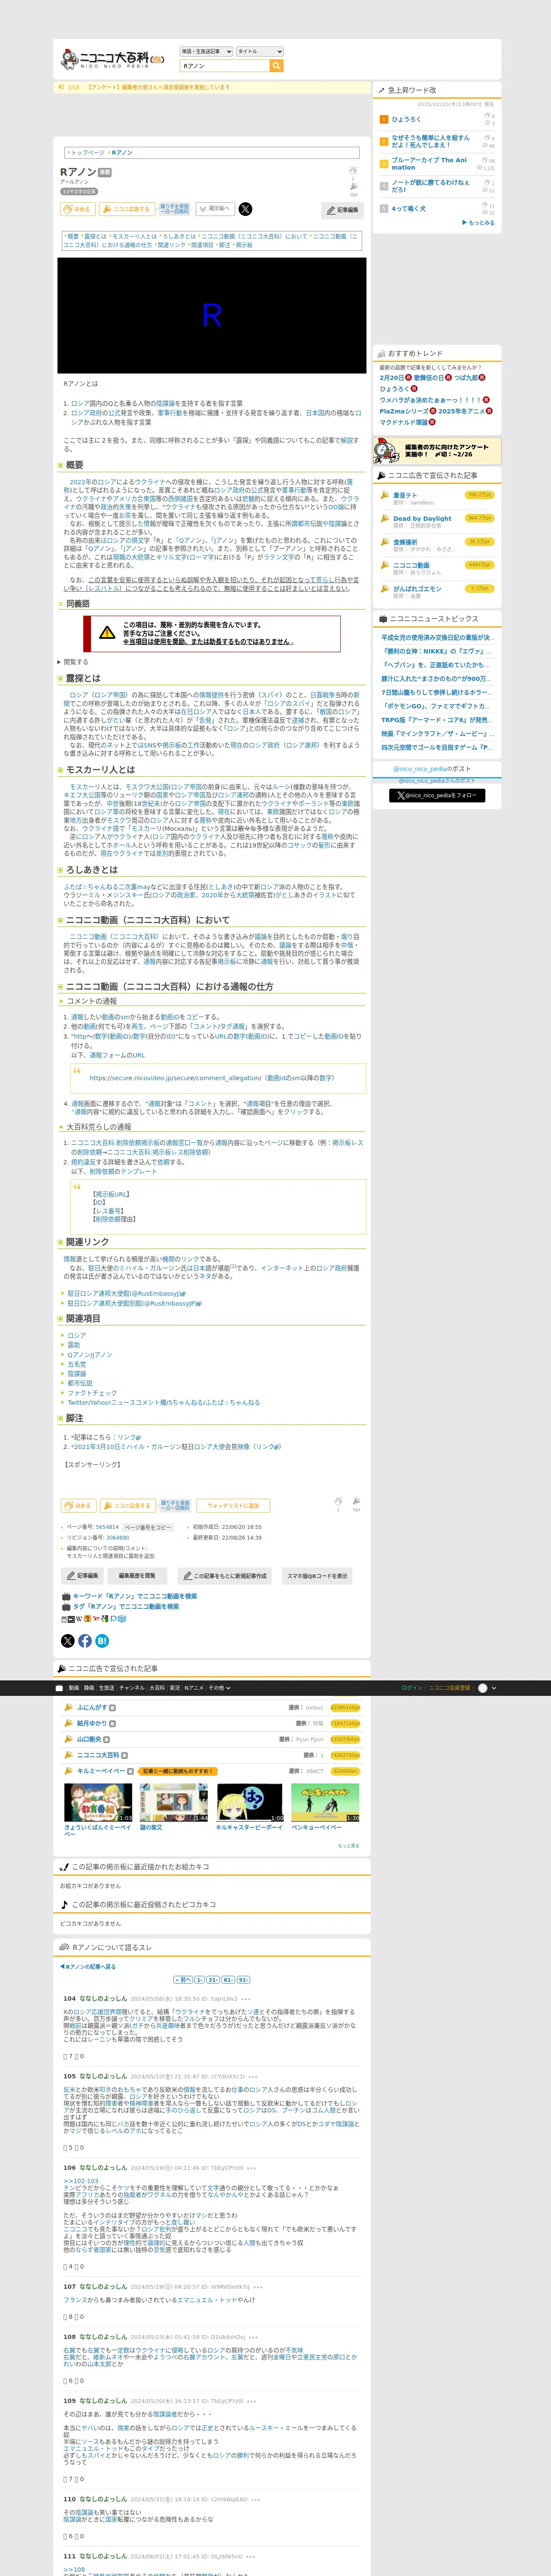The width and height of the screenshot is (551, 2576).
Task: Share via the bottom black X icon
Action: tap(68, 1641)
